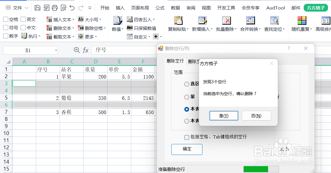
Task: Toggle the 符号 checkbox
Action: 6,28
